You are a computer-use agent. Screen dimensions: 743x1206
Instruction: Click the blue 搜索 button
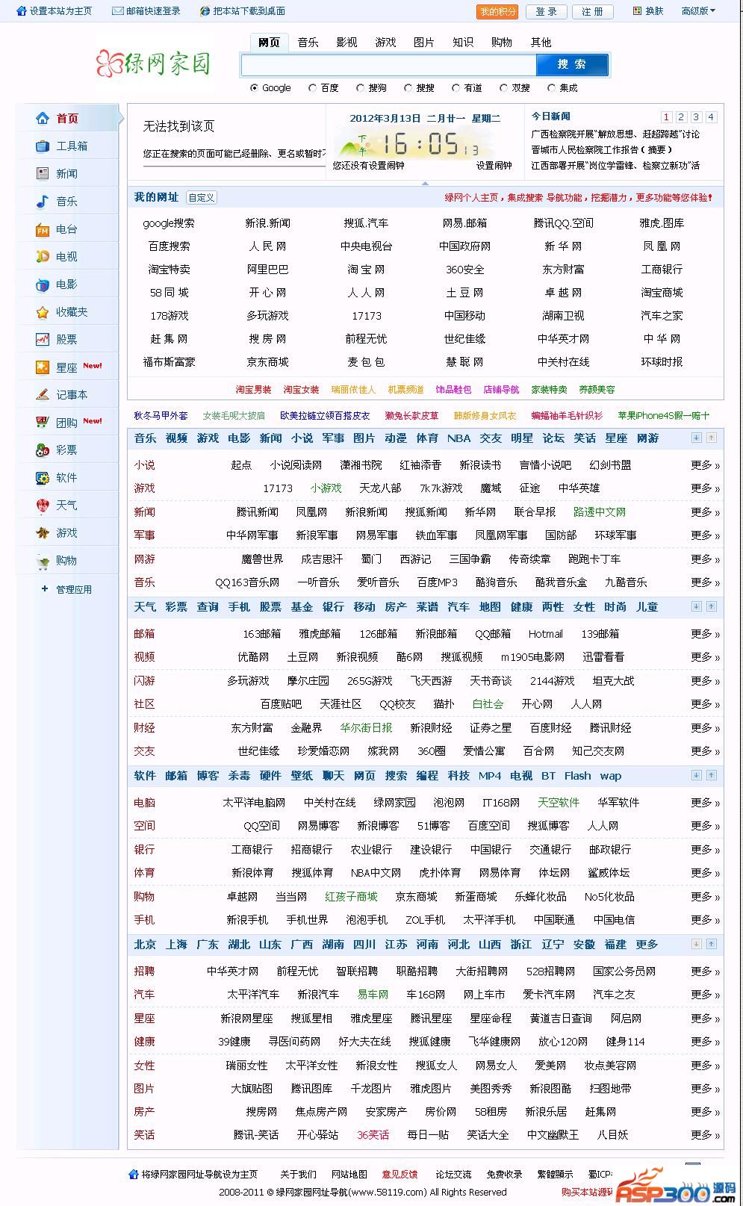click(x=572, y=65)
